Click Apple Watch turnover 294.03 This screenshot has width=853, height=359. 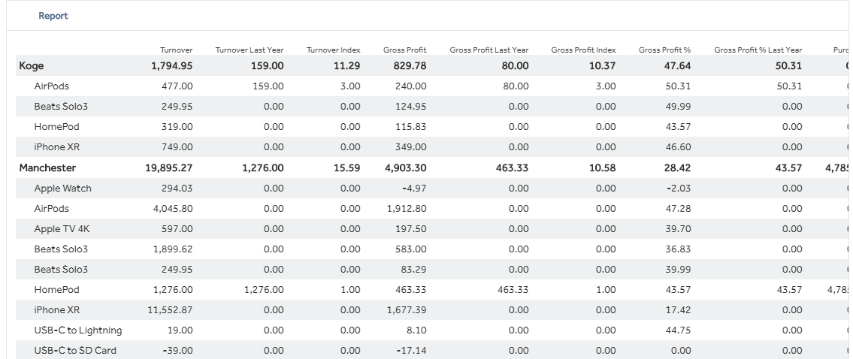[177, 189]
